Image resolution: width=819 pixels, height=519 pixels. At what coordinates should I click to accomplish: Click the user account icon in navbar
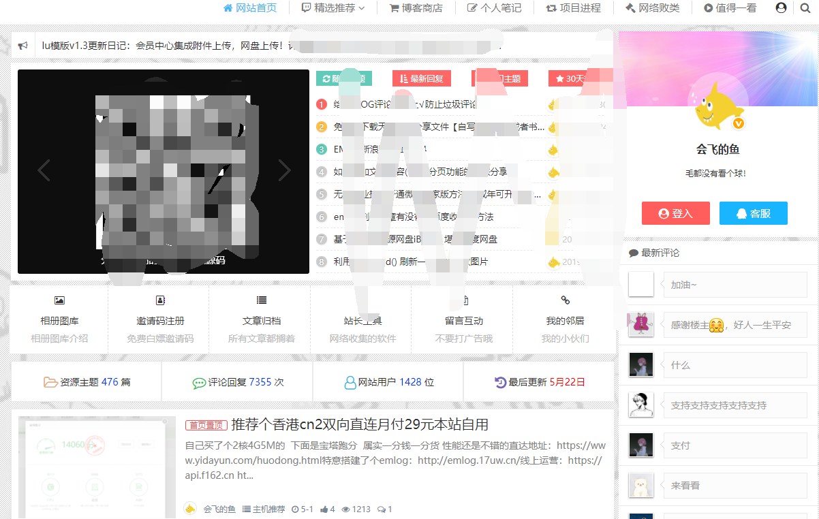point(781,8)
